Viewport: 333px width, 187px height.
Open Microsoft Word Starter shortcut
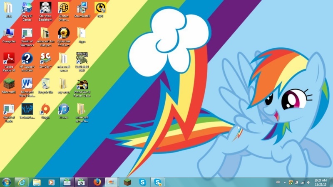(27, 88)
